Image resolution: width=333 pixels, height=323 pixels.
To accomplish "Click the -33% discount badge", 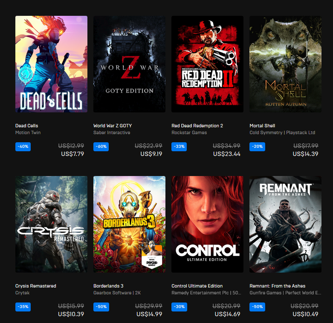I will [x=179, y=147].
